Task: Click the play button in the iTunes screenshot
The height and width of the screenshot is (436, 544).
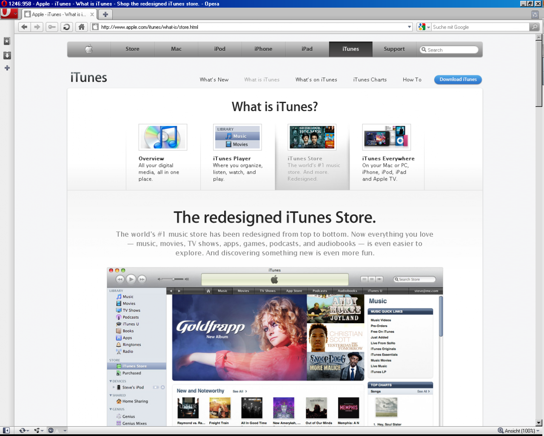Action: point(131,279)
